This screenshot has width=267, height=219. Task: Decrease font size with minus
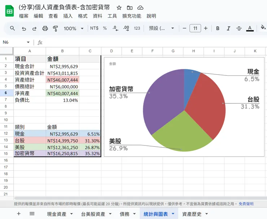click(x=184, y=28)
